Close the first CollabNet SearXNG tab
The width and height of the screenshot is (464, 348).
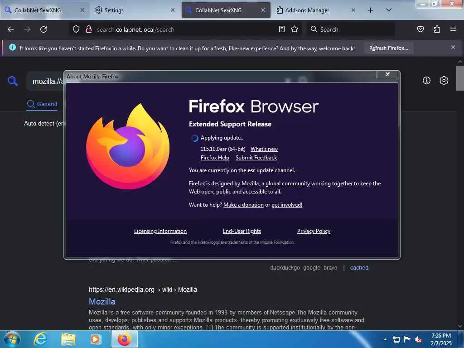tap(82, 10)
